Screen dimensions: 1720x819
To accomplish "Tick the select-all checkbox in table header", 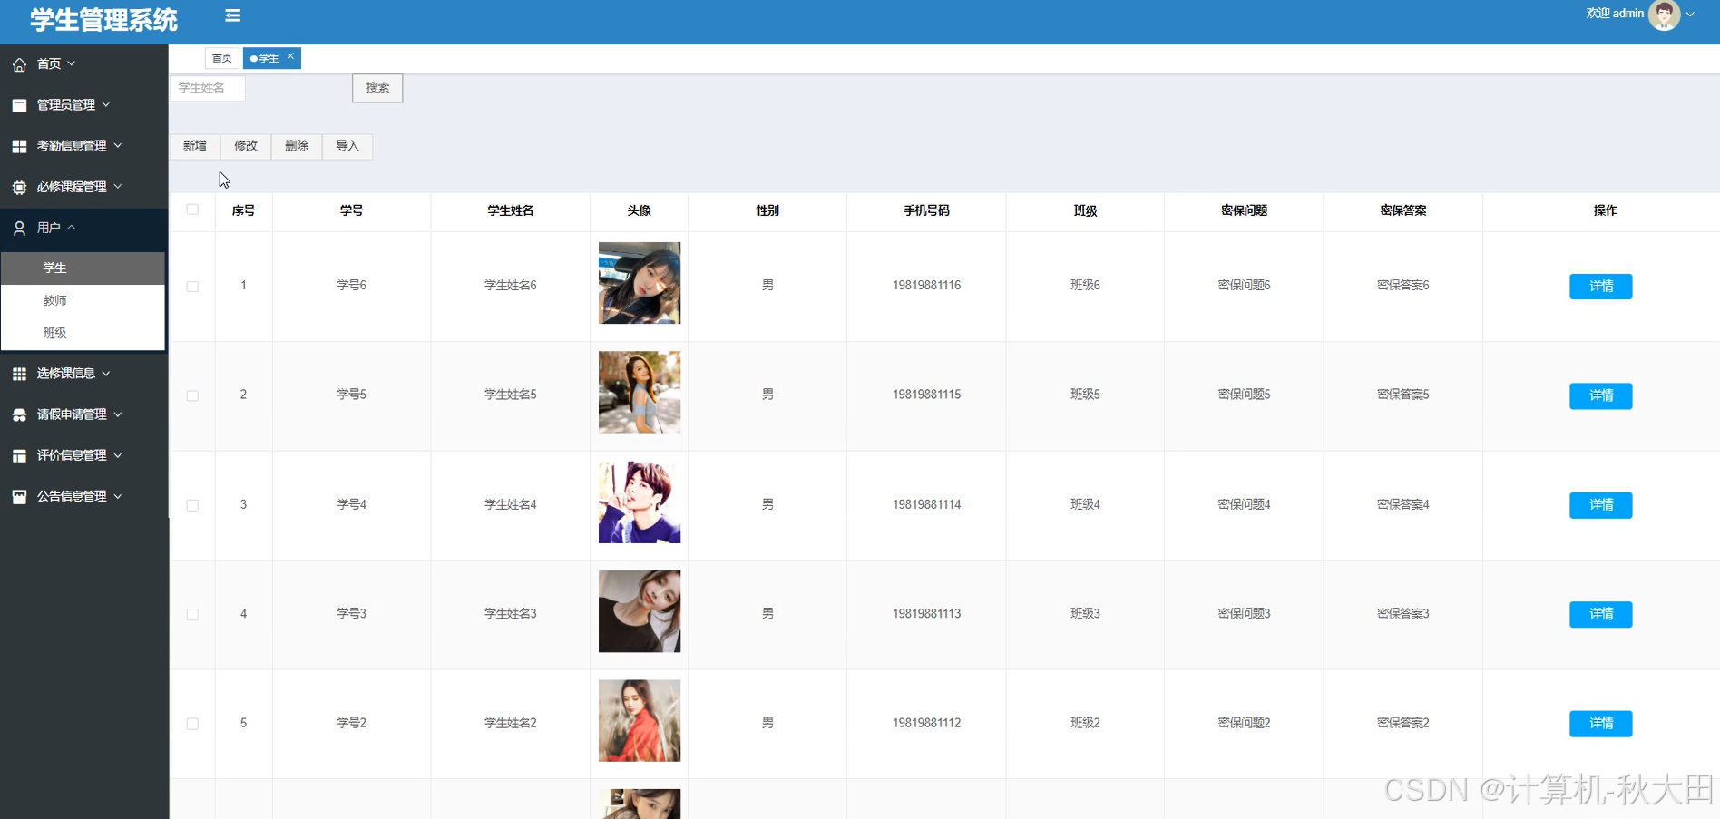I will (x=192, y=210).
